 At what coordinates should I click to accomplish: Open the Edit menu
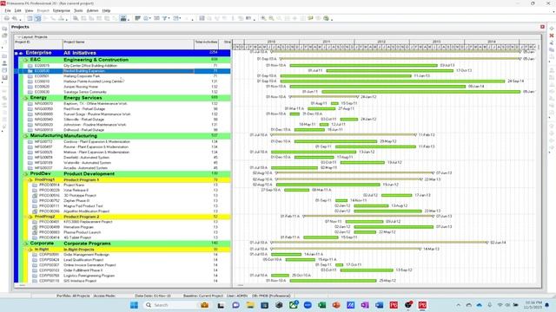(x=17, y=10)
